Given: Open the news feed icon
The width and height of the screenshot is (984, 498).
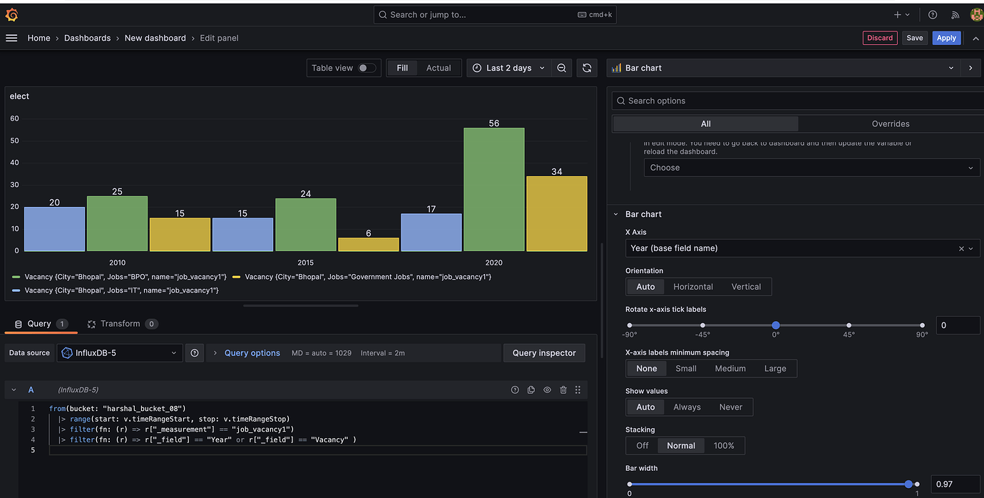Looking at the screenshot, I should (x=955, y=14).
